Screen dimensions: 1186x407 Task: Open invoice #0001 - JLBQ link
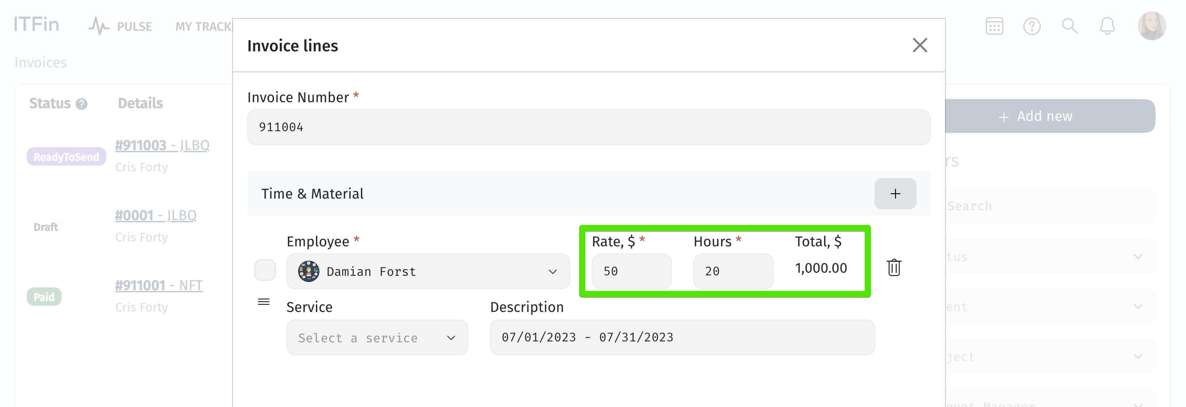tap(156, 216)
